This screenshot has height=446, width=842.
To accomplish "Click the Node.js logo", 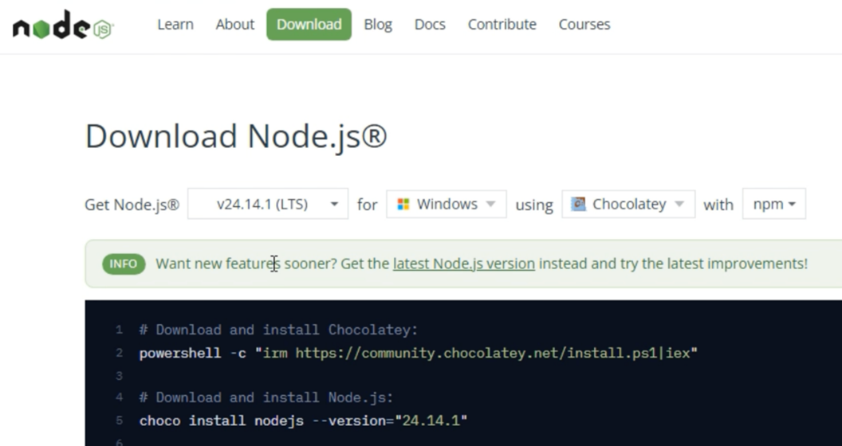I will click(x=63, y=25).
